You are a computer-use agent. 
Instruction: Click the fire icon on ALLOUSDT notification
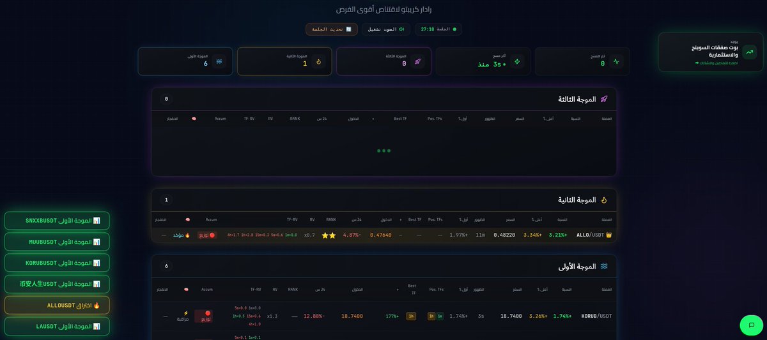point(97,305)
